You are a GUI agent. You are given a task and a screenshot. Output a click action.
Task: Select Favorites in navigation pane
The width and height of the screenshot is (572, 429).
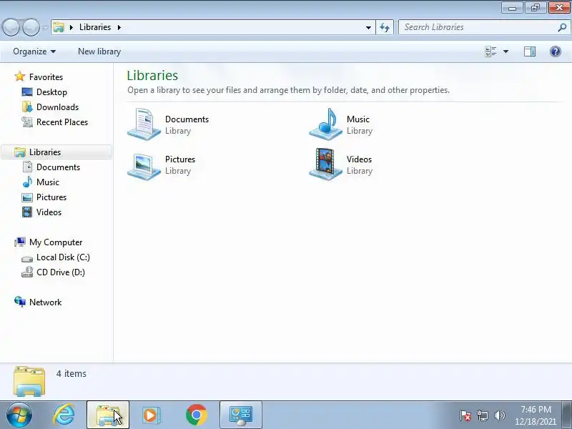point(39,77)
